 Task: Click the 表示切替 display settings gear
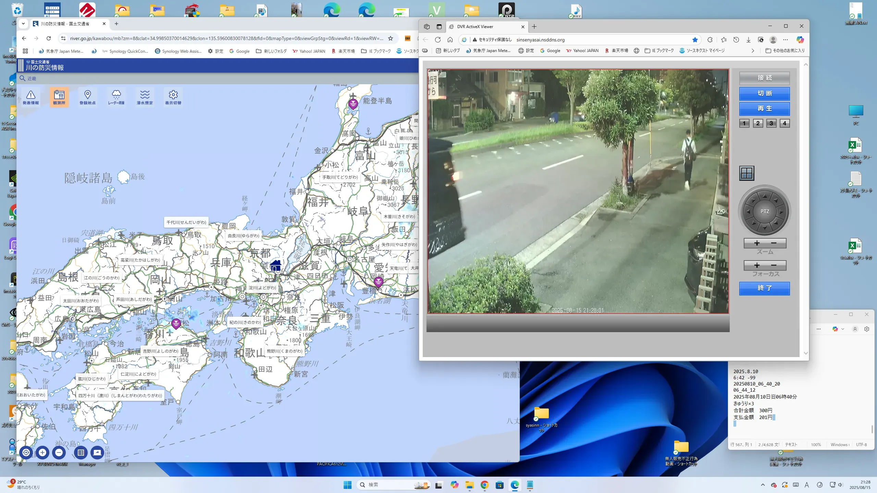coord(173,97)
